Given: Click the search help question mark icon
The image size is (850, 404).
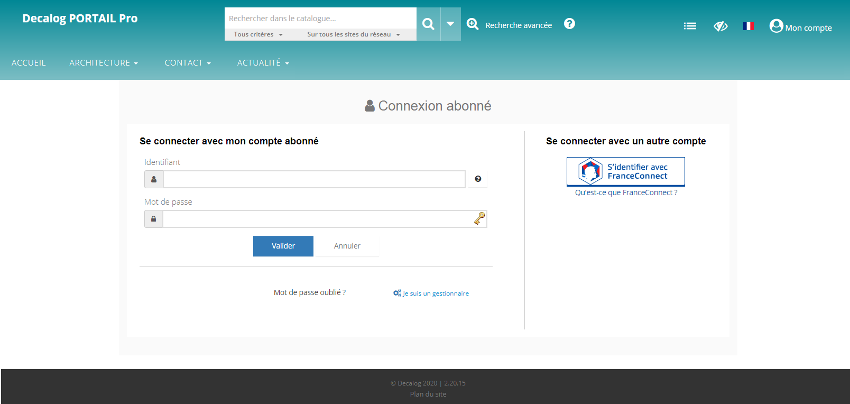Looking at the screenshot, I should pyautogui.click(x=569, y=24).
